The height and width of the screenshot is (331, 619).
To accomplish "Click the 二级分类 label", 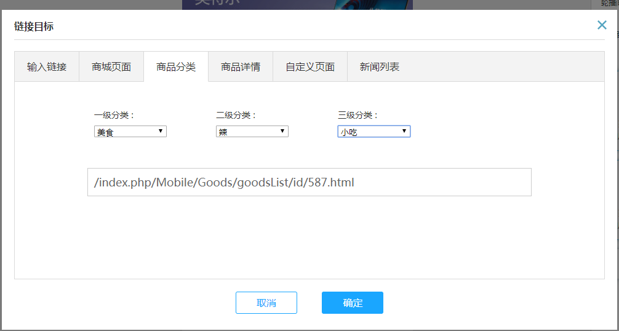I will coord(236,115).
